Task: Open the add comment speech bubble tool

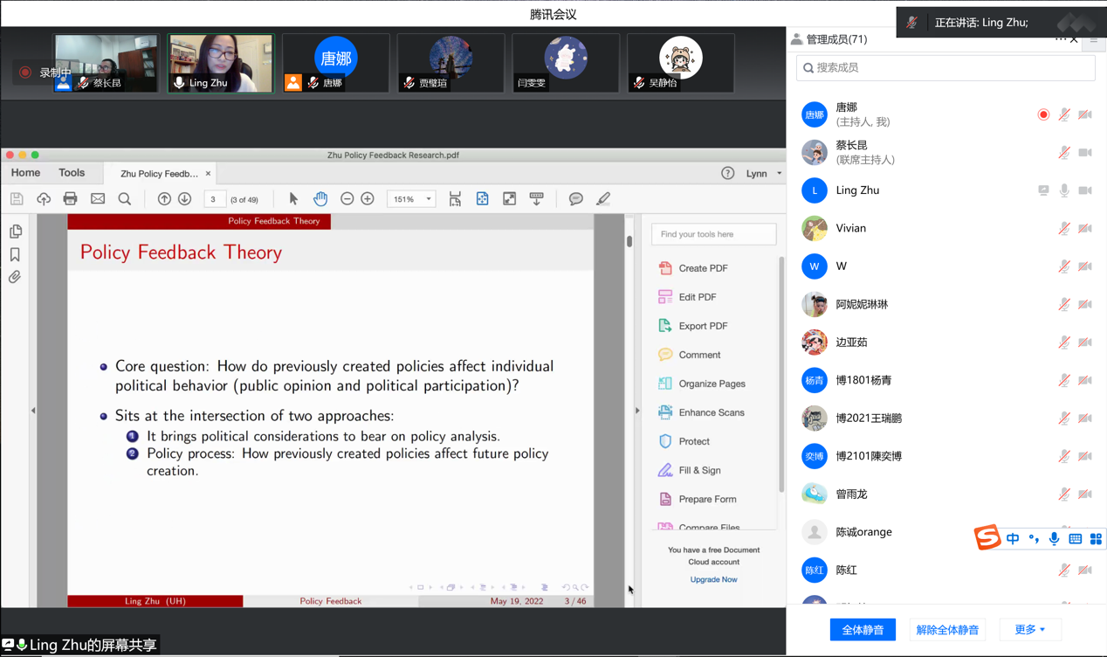Action: tap(575, 199)
